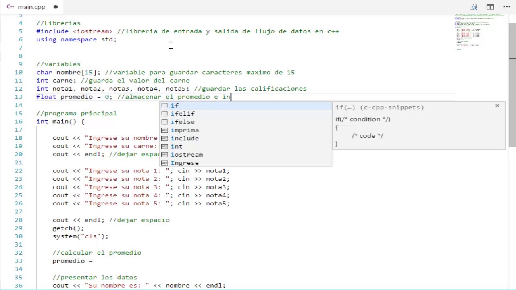Open the More Actions ellipsis menu

pos(507,7)
